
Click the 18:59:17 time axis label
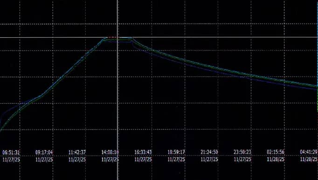[x=176, y=152]
